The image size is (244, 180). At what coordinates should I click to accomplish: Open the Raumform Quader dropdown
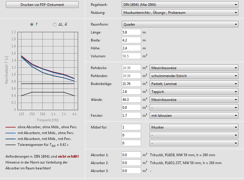click(x=180, y=24)
